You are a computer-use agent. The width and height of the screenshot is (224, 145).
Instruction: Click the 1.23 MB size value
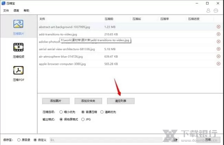(110, 27)
